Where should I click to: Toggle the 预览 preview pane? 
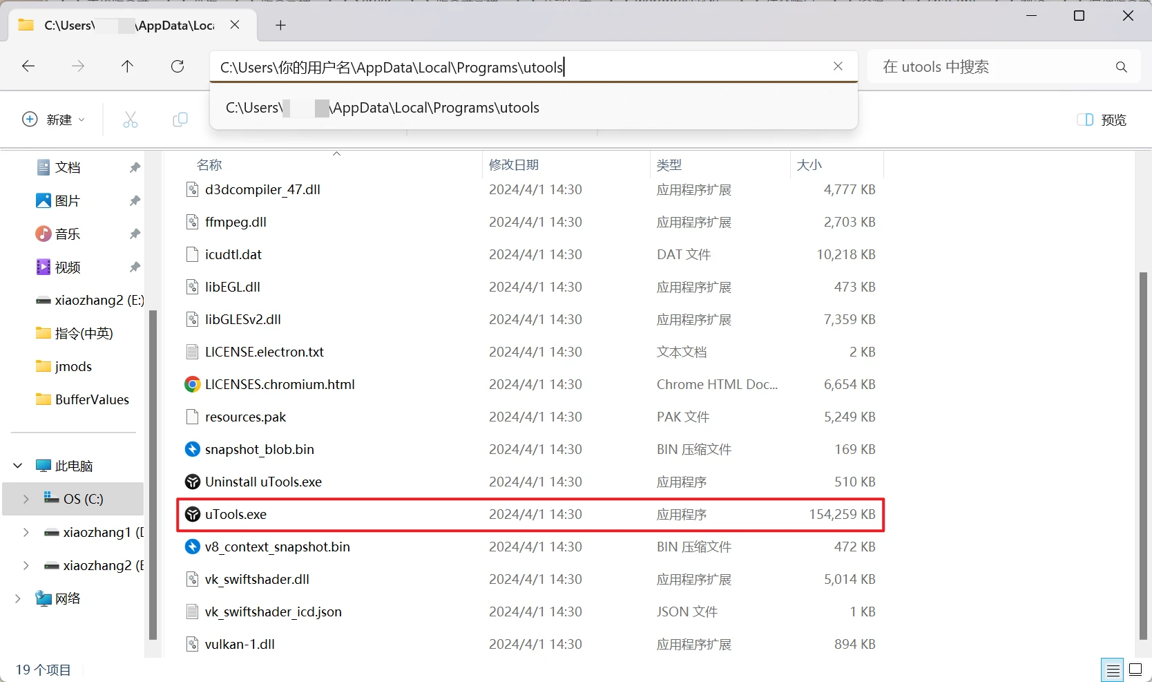pos(1102,120)
